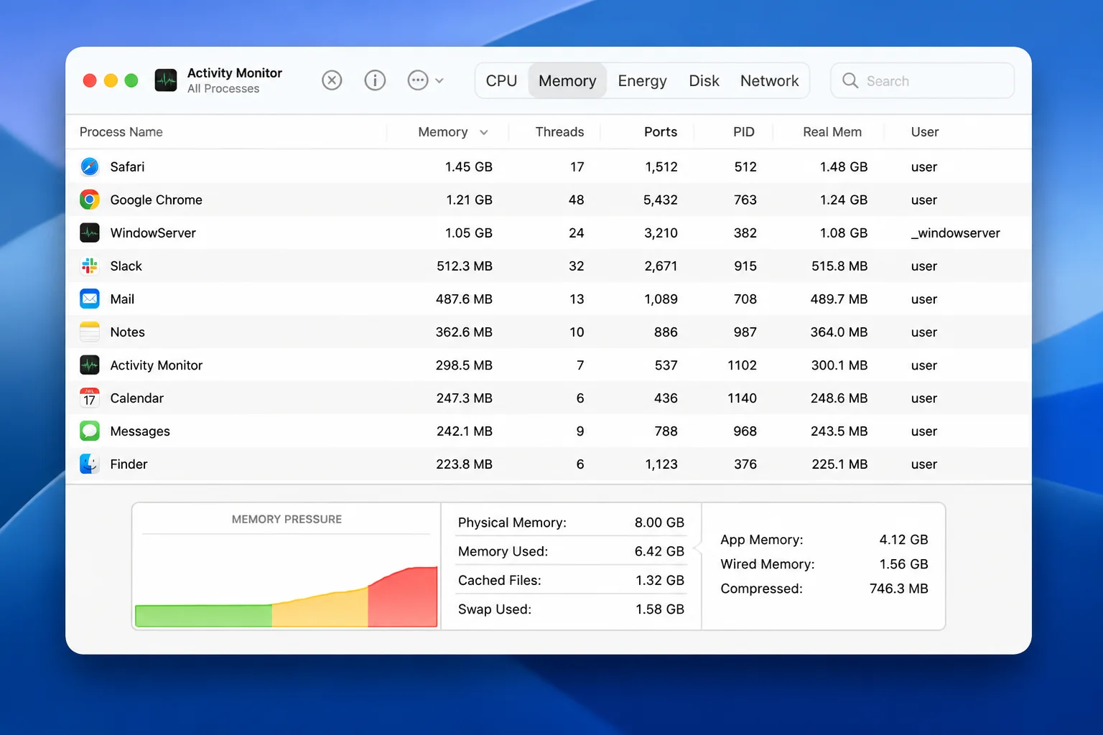
Task: Click the Slack icon in process list
Action: [90, 266]
